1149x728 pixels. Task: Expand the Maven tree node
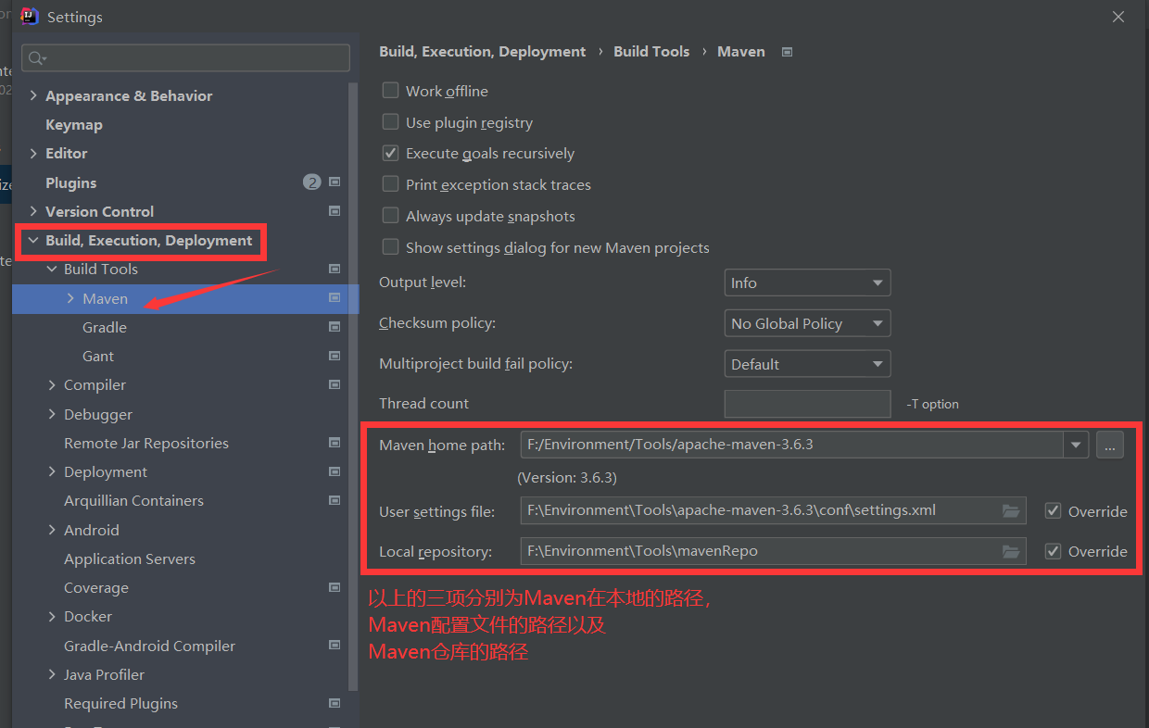(70, 298)
